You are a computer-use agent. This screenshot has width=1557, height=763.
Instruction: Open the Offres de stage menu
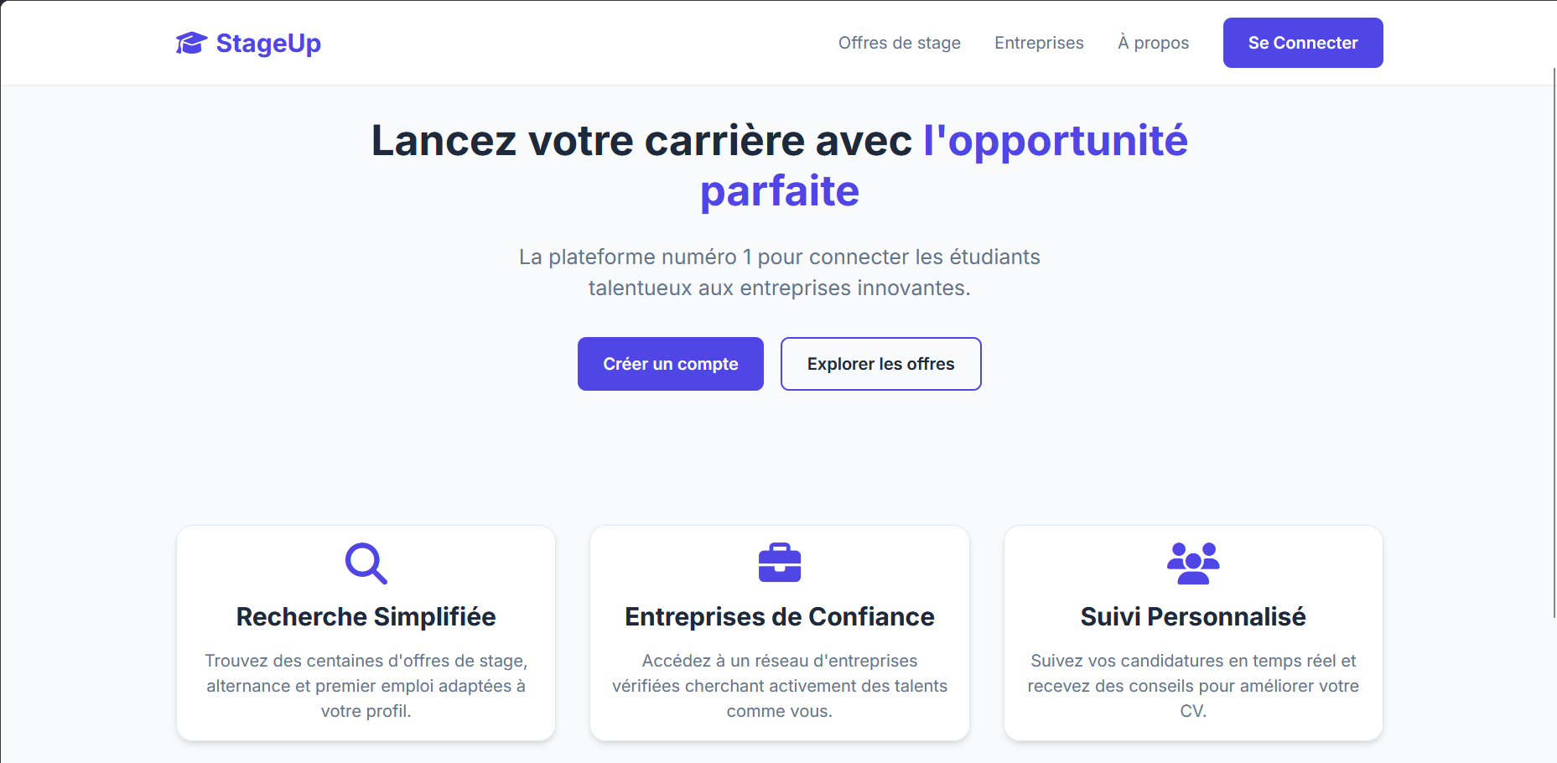899,43
